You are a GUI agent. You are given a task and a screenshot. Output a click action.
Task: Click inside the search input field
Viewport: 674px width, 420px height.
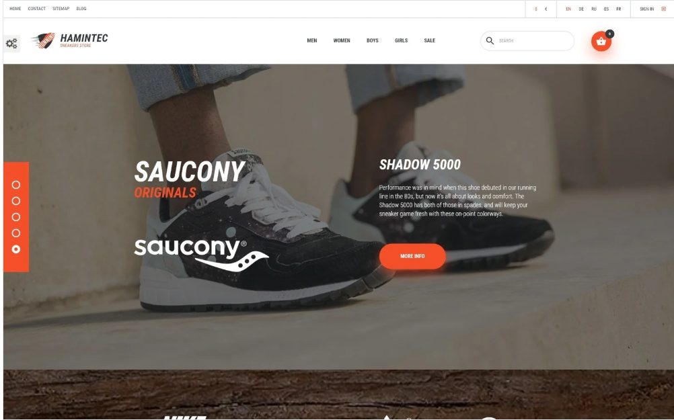(534, 41)
